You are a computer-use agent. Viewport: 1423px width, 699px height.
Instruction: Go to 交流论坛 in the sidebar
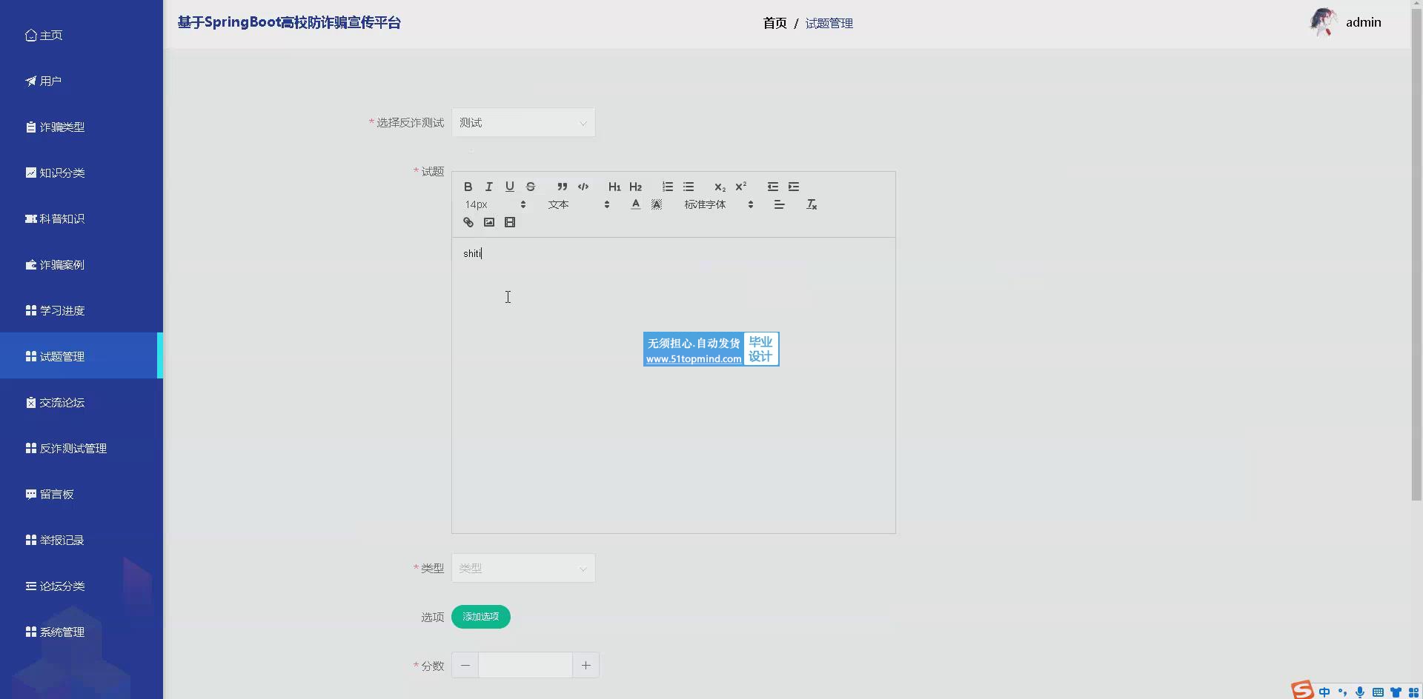pos(62,403)
